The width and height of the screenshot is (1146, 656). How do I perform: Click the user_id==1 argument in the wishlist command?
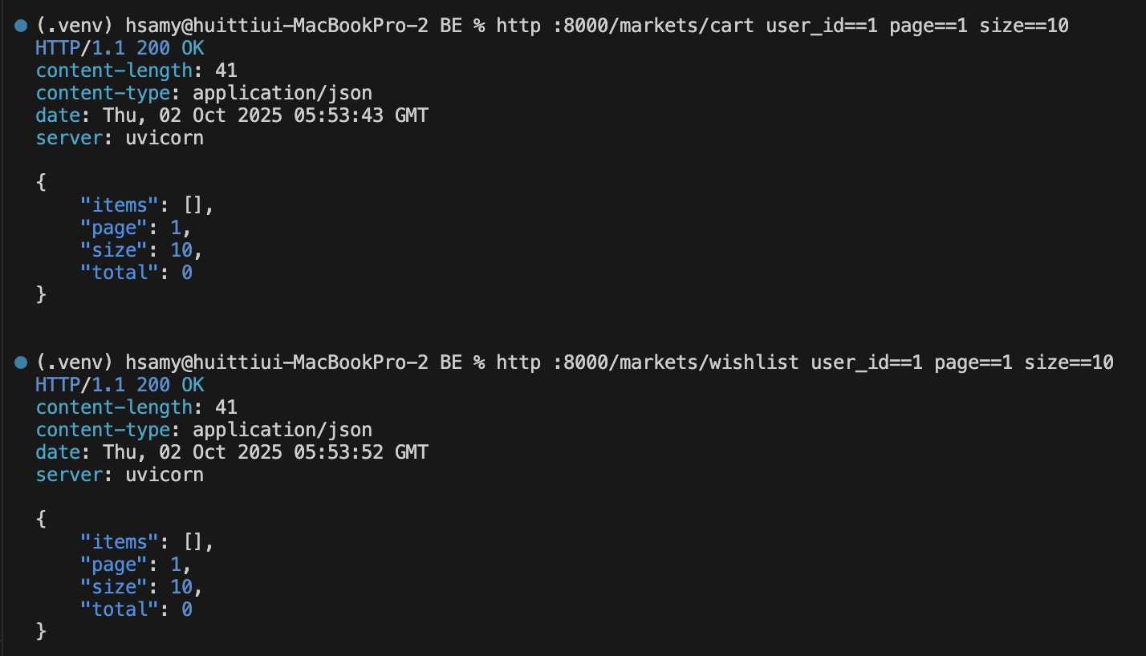[x=867, y=362]
